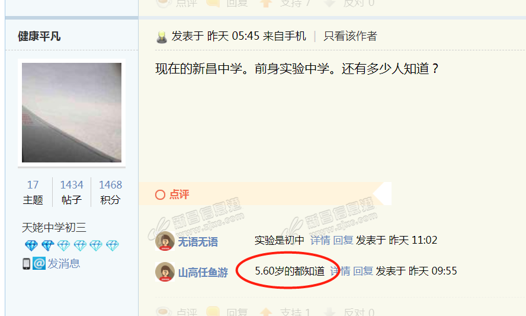
Task: Click 山高任鱼游's avatar icon
Action: [x=165, y=272]
